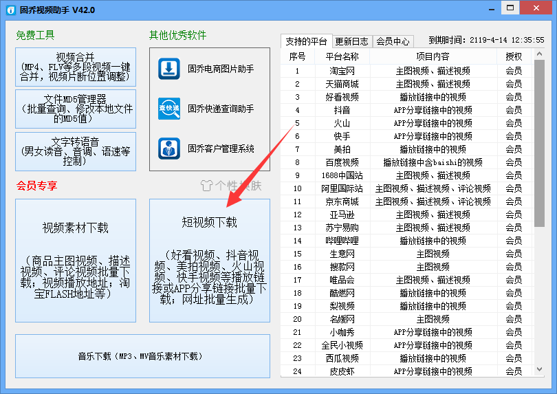This screenshot has height=394, width=557.
Task: Click the 授权 column header
Action: (x=514, y=56)
